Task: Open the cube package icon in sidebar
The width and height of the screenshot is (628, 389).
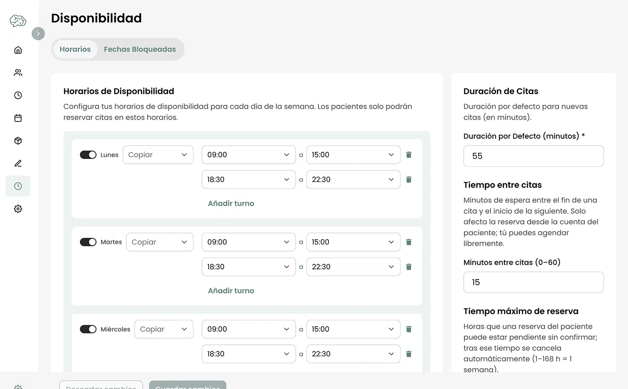Action: pyautogui.click(x=18, y=141)
